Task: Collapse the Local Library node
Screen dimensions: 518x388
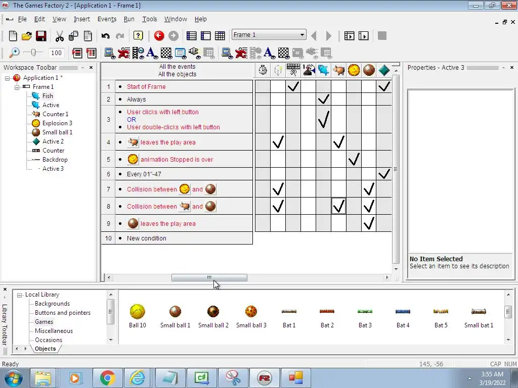Action: [20, 295]
